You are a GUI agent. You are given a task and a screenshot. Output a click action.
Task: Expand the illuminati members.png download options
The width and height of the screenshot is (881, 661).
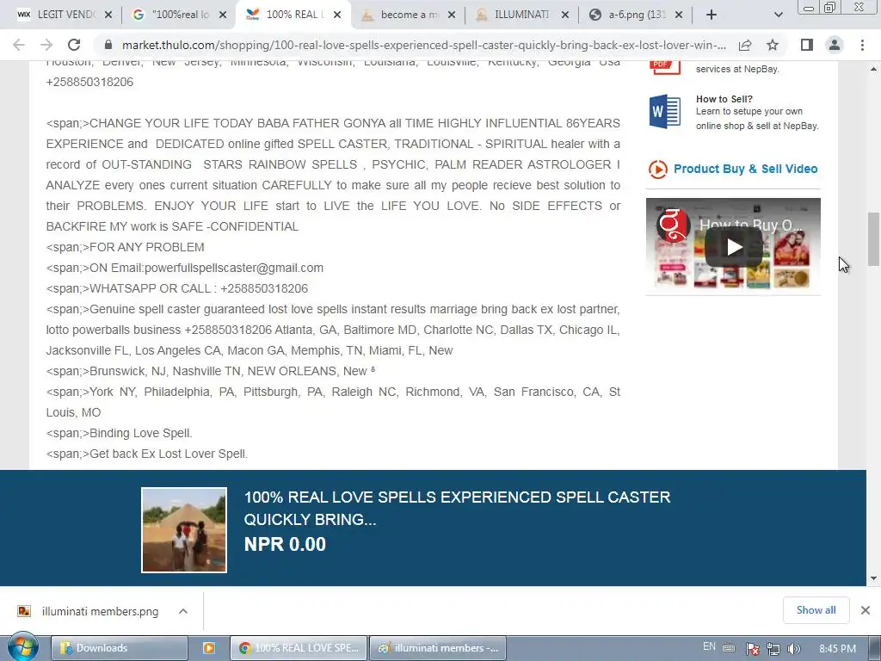(183, 611)
